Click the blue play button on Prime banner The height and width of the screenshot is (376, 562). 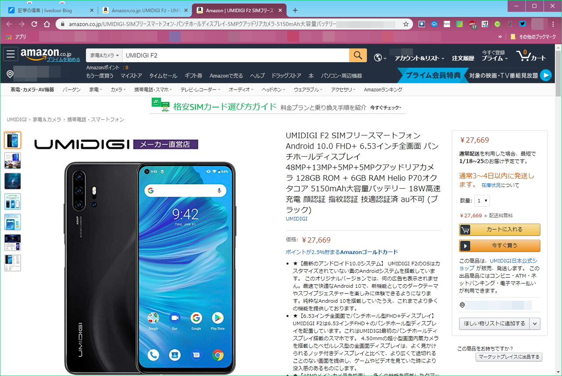point(545,75)
